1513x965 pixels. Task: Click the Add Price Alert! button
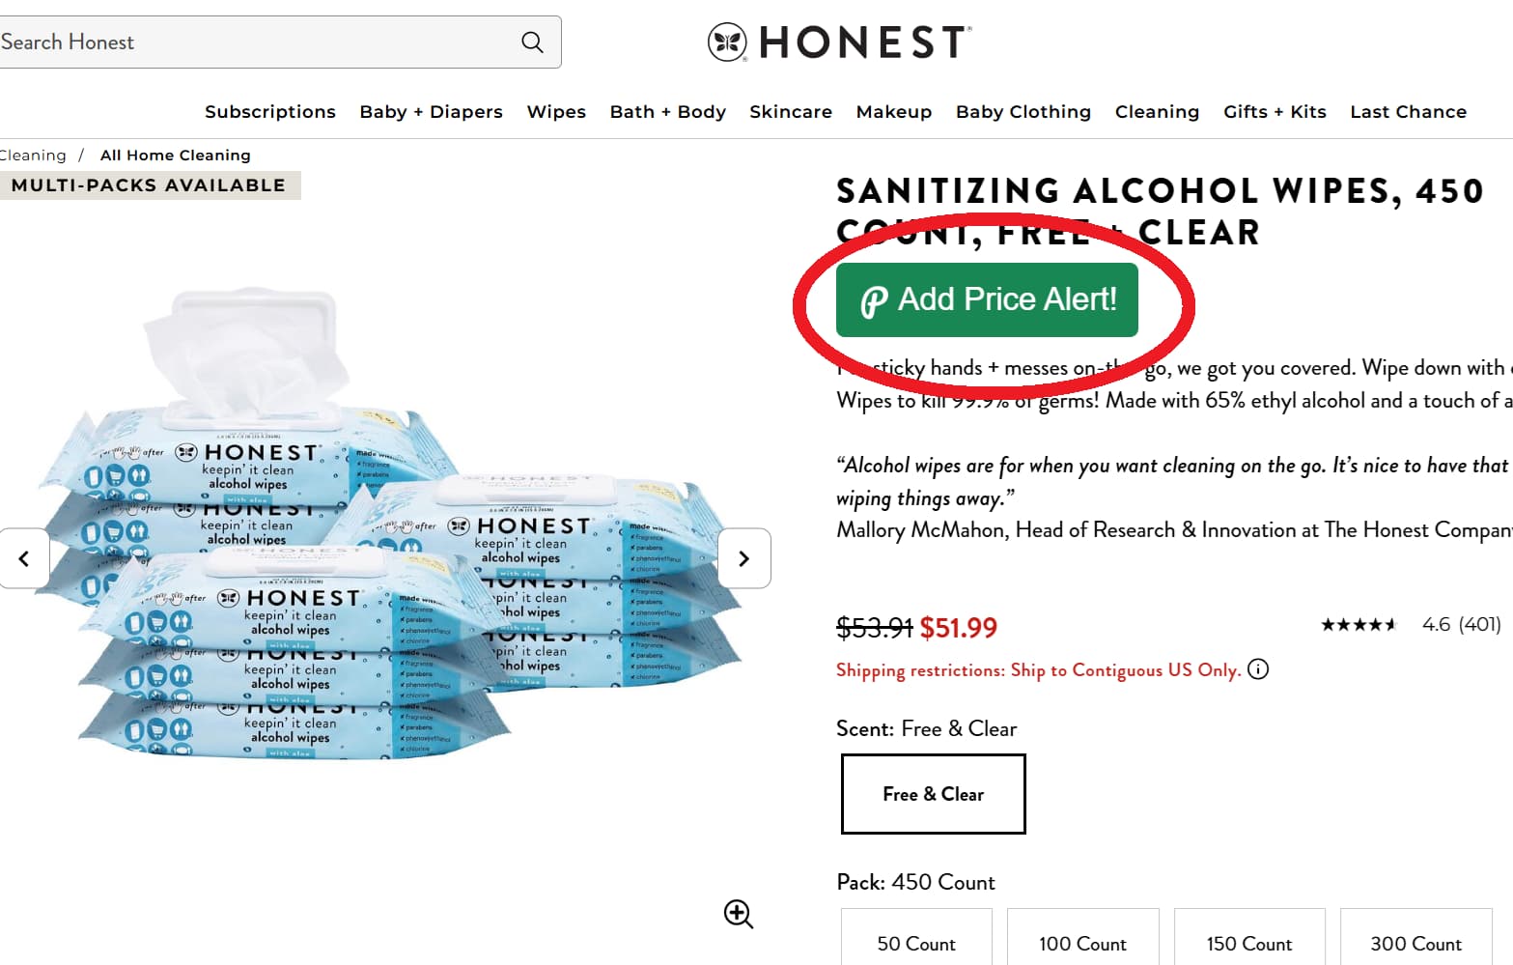[986, 299]
